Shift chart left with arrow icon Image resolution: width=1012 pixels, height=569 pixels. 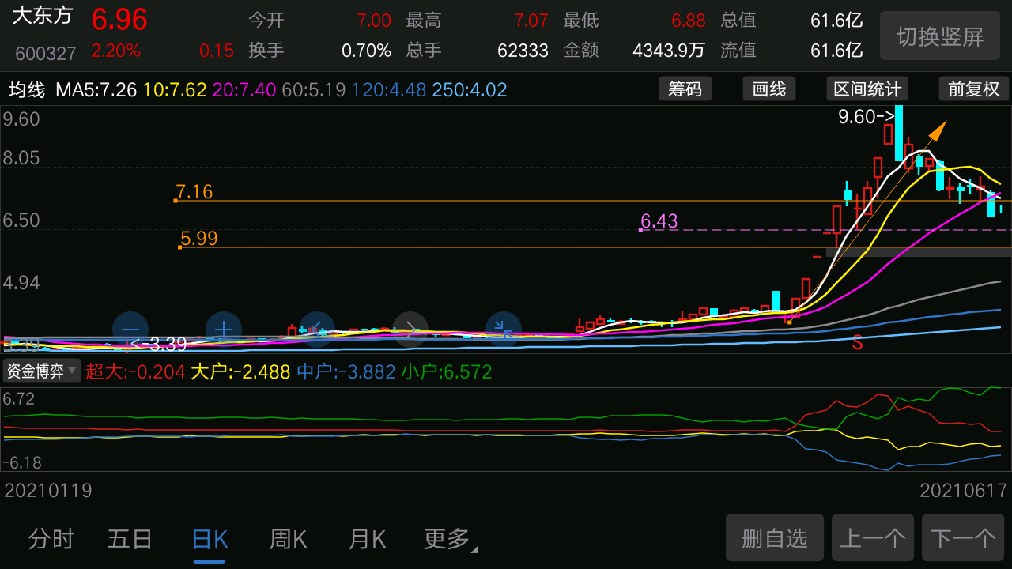[x=317, y=330]
